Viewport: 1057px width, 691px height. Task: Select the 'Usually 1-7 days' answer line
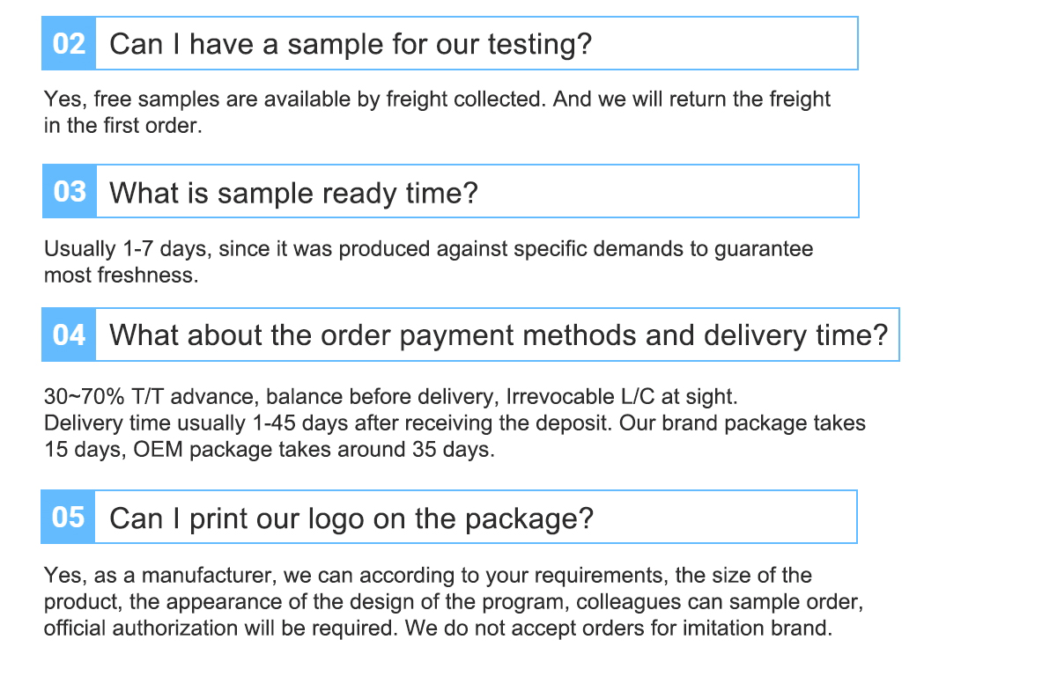coord(428,249)
